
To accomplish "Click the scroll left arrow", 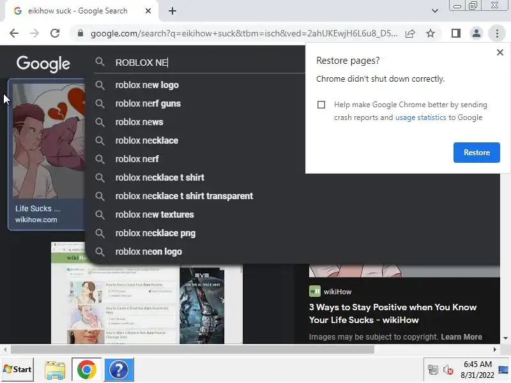I will tap(5, 349).
